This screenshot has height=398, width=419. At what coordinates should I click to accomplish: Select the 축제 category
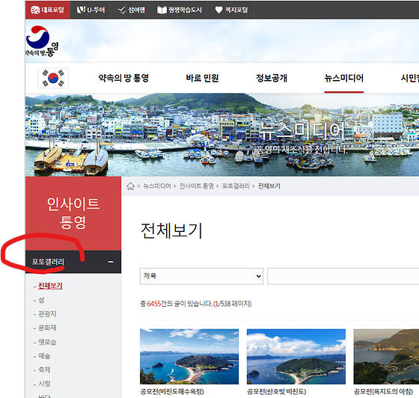click(44, 370)
